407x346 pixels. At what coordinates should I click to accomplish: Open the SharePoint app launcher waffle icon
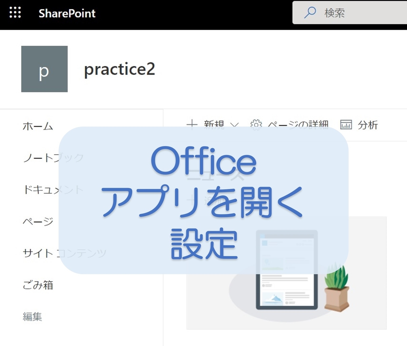[x=15, y=13]
